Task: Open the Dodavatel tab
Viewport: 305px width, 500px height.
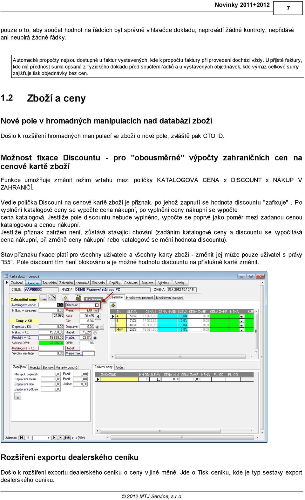Action: [131, 283]
